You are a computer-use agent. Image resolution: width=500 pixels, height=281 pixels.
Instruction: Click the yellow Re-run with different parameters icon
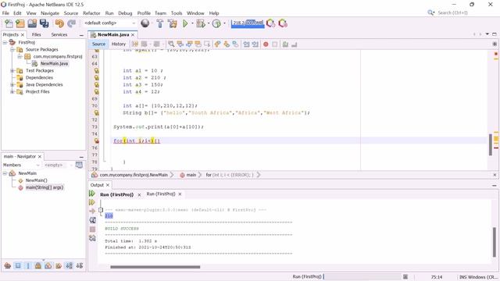(x=92, y=202)
